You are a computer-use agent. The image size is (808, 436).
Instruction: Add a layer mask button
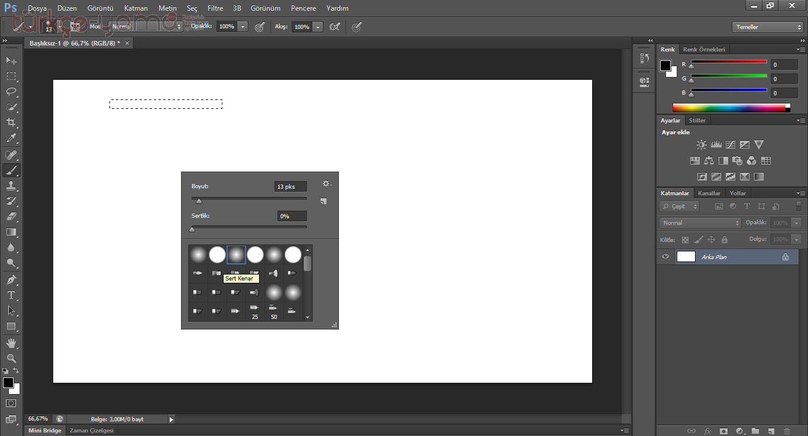[723, 431]
